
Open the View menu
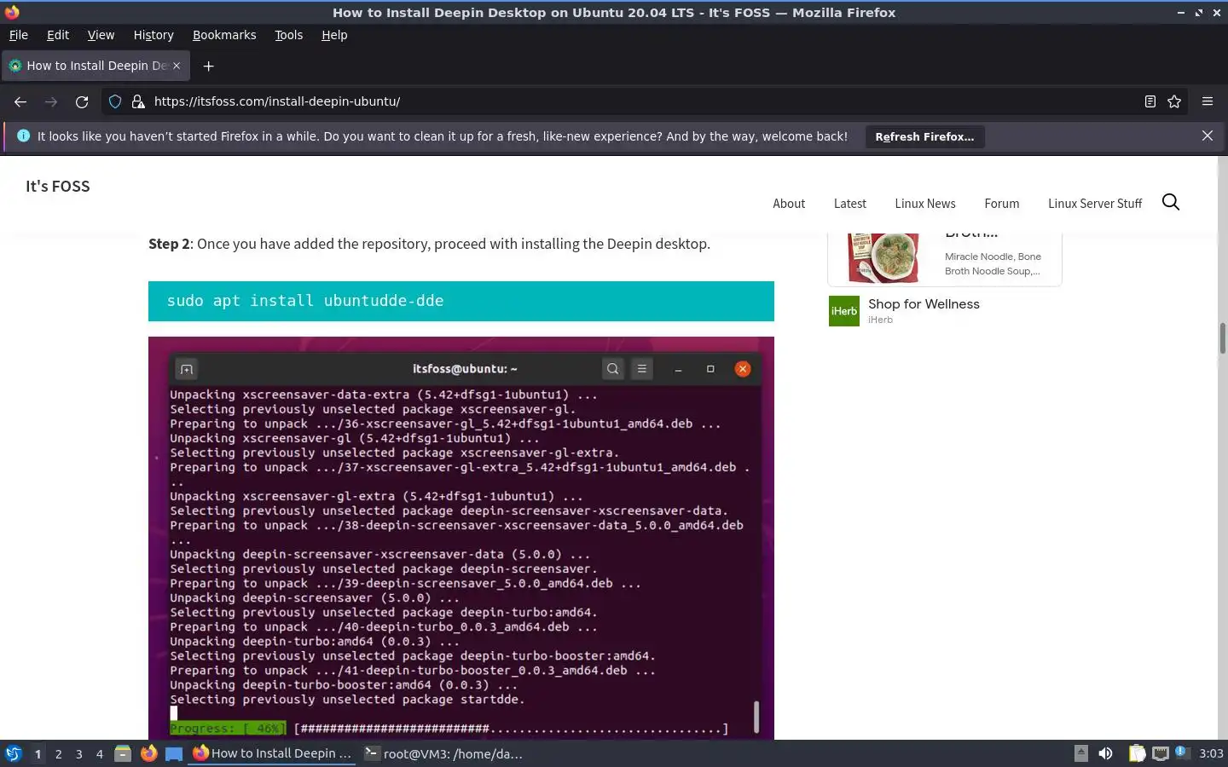pyautogui.click(x=101, y=35)
